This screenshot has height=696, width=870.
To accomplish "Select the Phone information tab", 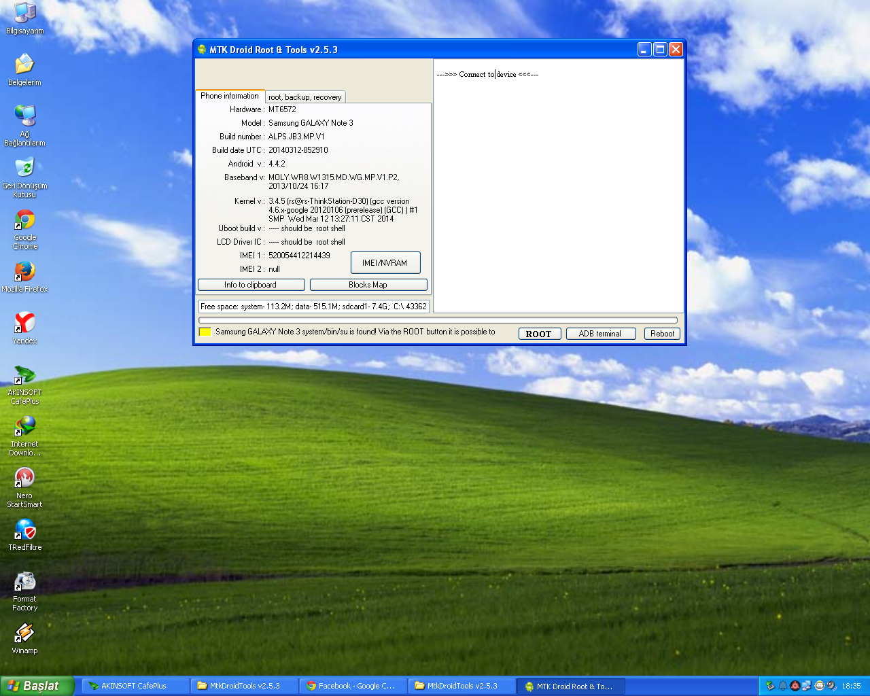I will tap(230, 96).
